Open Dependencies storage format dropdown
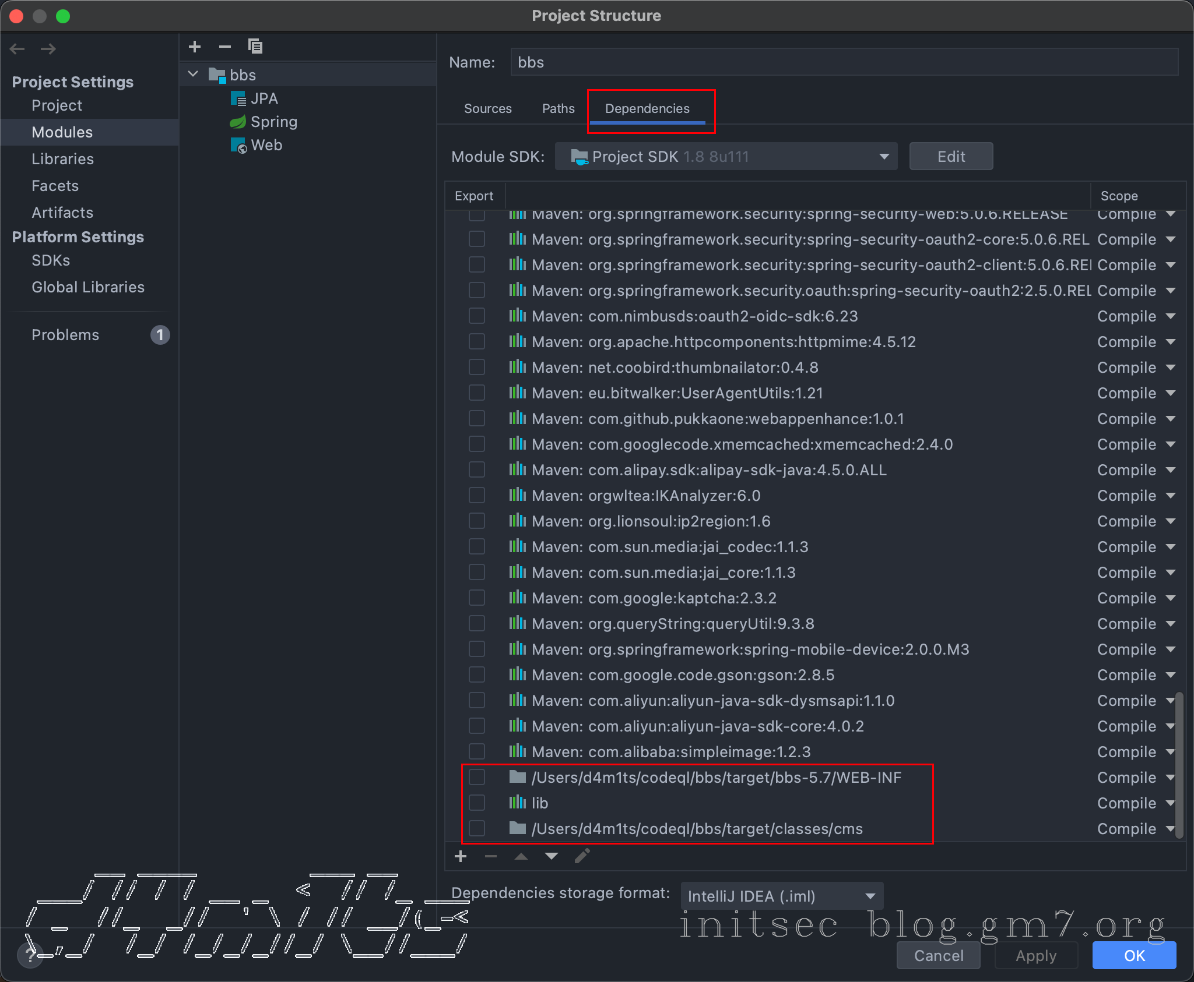The height and width of the screenshot is (982, 1194). (782, 896)
